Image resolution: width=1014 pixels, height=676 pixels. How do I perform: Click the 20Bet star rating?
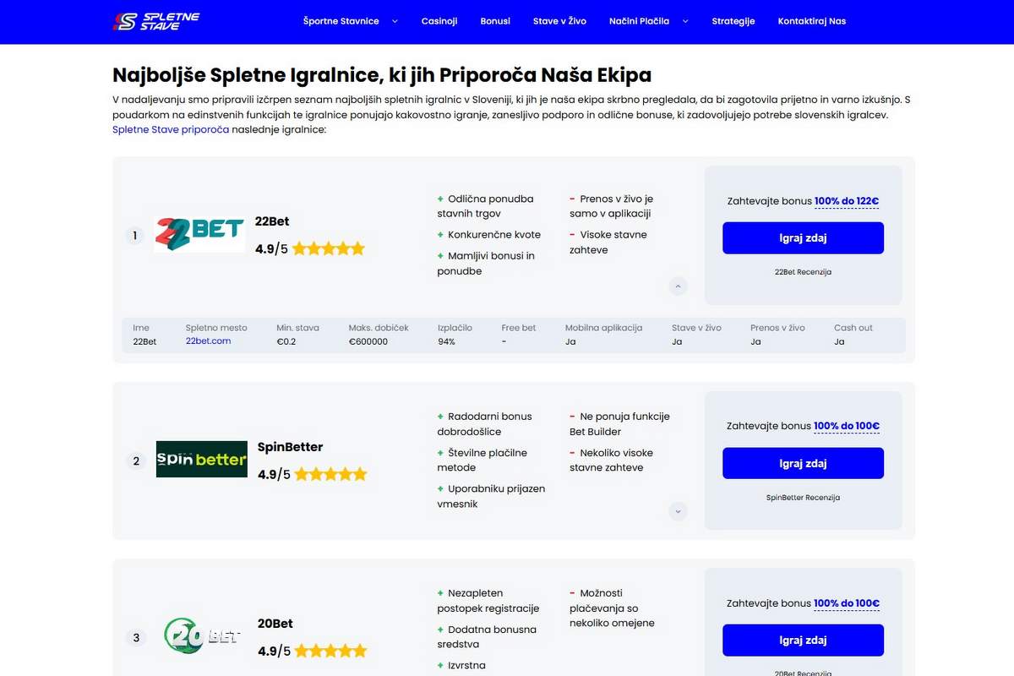[330, 651]
